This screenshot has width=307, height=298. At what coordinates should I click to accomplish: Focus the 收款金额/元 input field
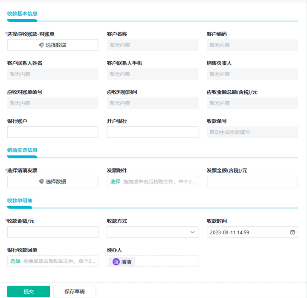point(52,232)
